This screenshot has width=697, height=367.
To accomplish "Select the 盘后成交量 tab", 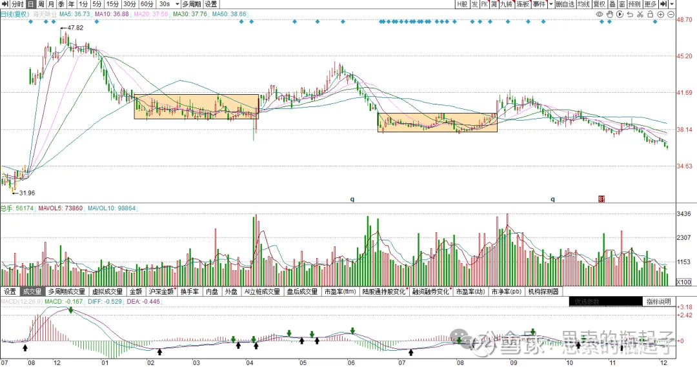I will (x=302, y=292).
